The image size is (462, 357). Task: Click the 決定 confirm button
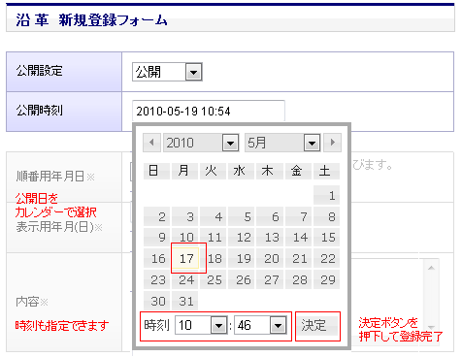click(317, 326)
